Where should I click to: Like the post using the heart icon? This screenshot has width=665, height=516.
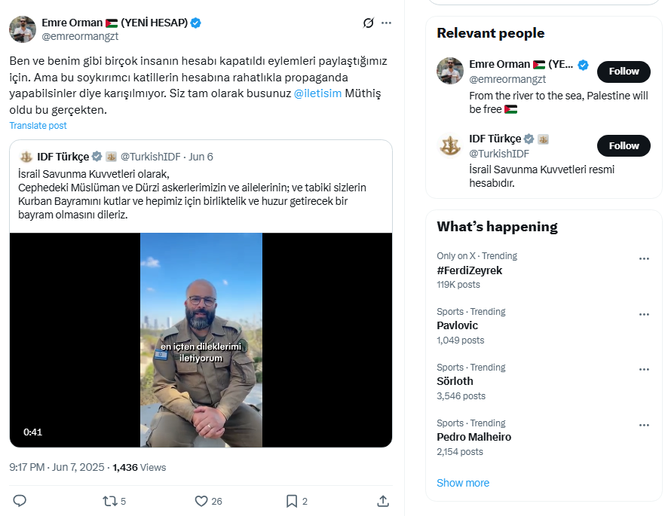208,501
